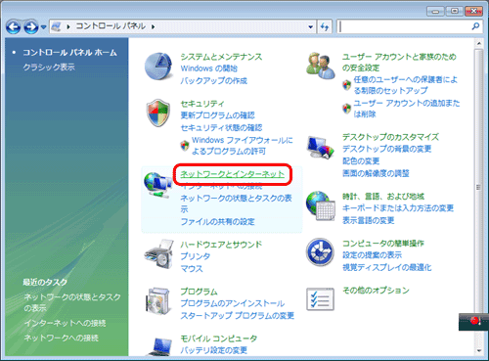
Task: Expand the root arrow before コントロール パネル breadcrumb
Action: (x=68, y=26)
